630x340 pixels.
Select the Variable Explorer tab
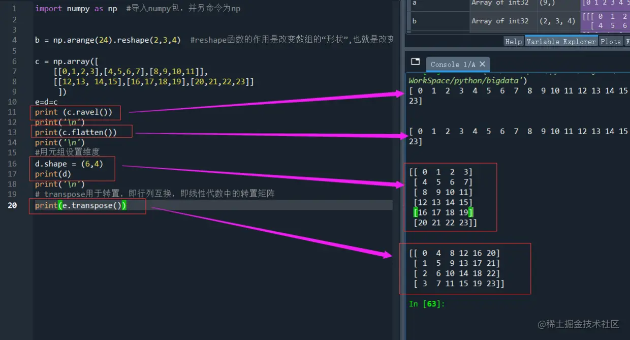561,42
